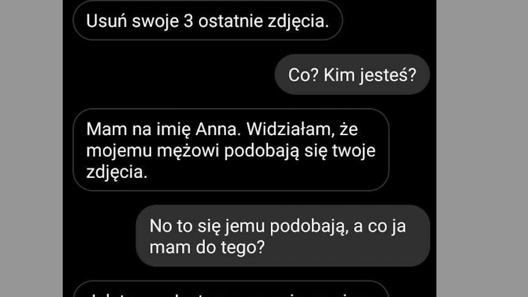Viewport: 528px width, 297px height.
Task: Click the words 'mam do tego?' in reply
Action: pos(207,248)
